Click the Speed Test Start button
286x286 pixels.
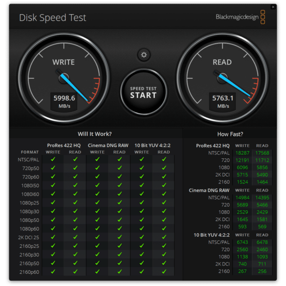(x=144, y=92)
